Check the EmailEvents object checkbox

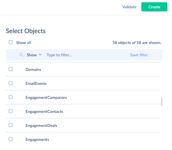pos(11,83)
